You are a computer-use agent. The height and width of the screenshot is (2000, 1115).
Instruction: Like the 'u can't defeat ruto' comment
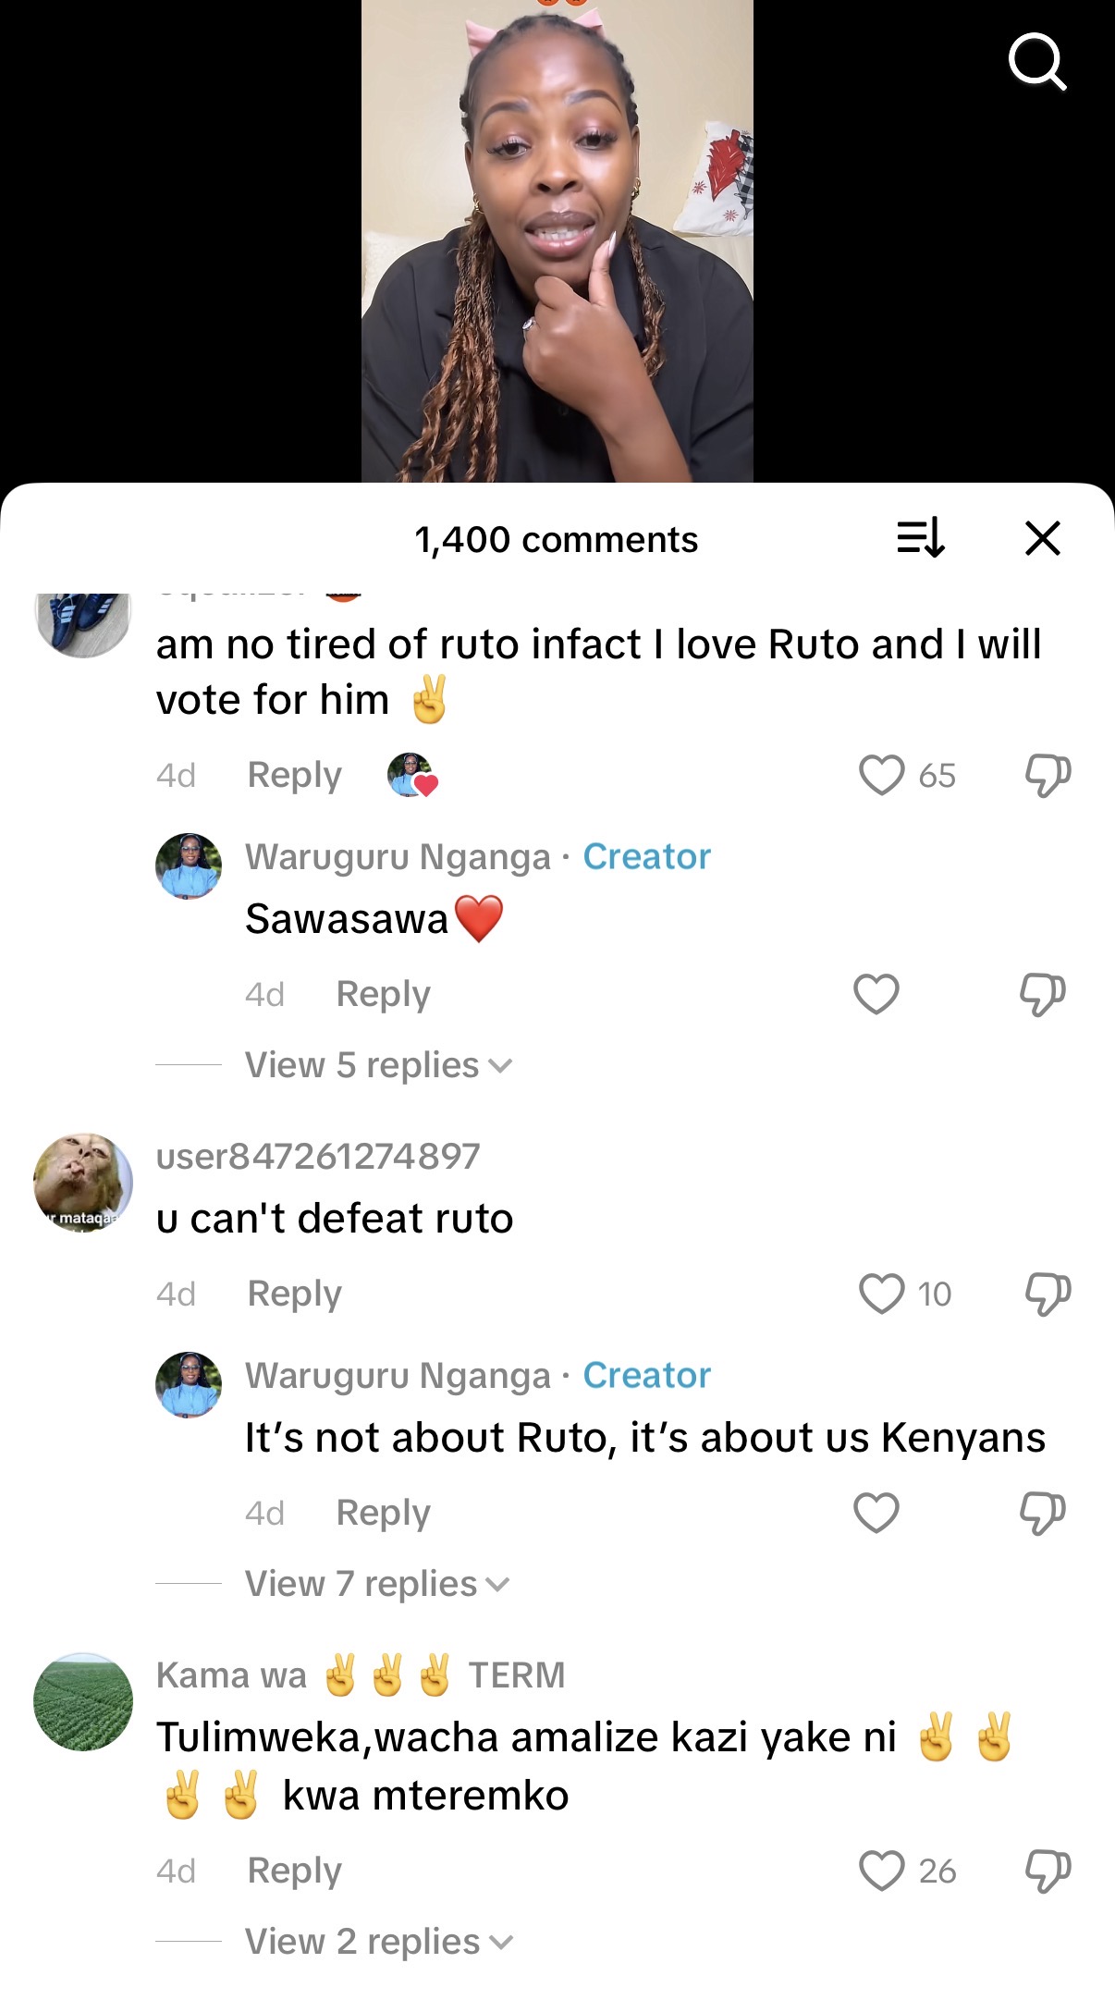tap(881, 1294)
